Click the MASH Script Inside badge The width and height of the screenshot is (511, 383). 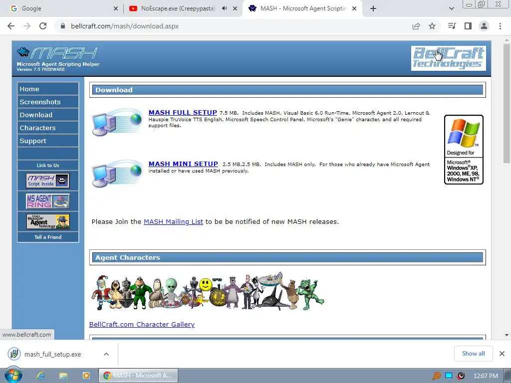(48, 181)
